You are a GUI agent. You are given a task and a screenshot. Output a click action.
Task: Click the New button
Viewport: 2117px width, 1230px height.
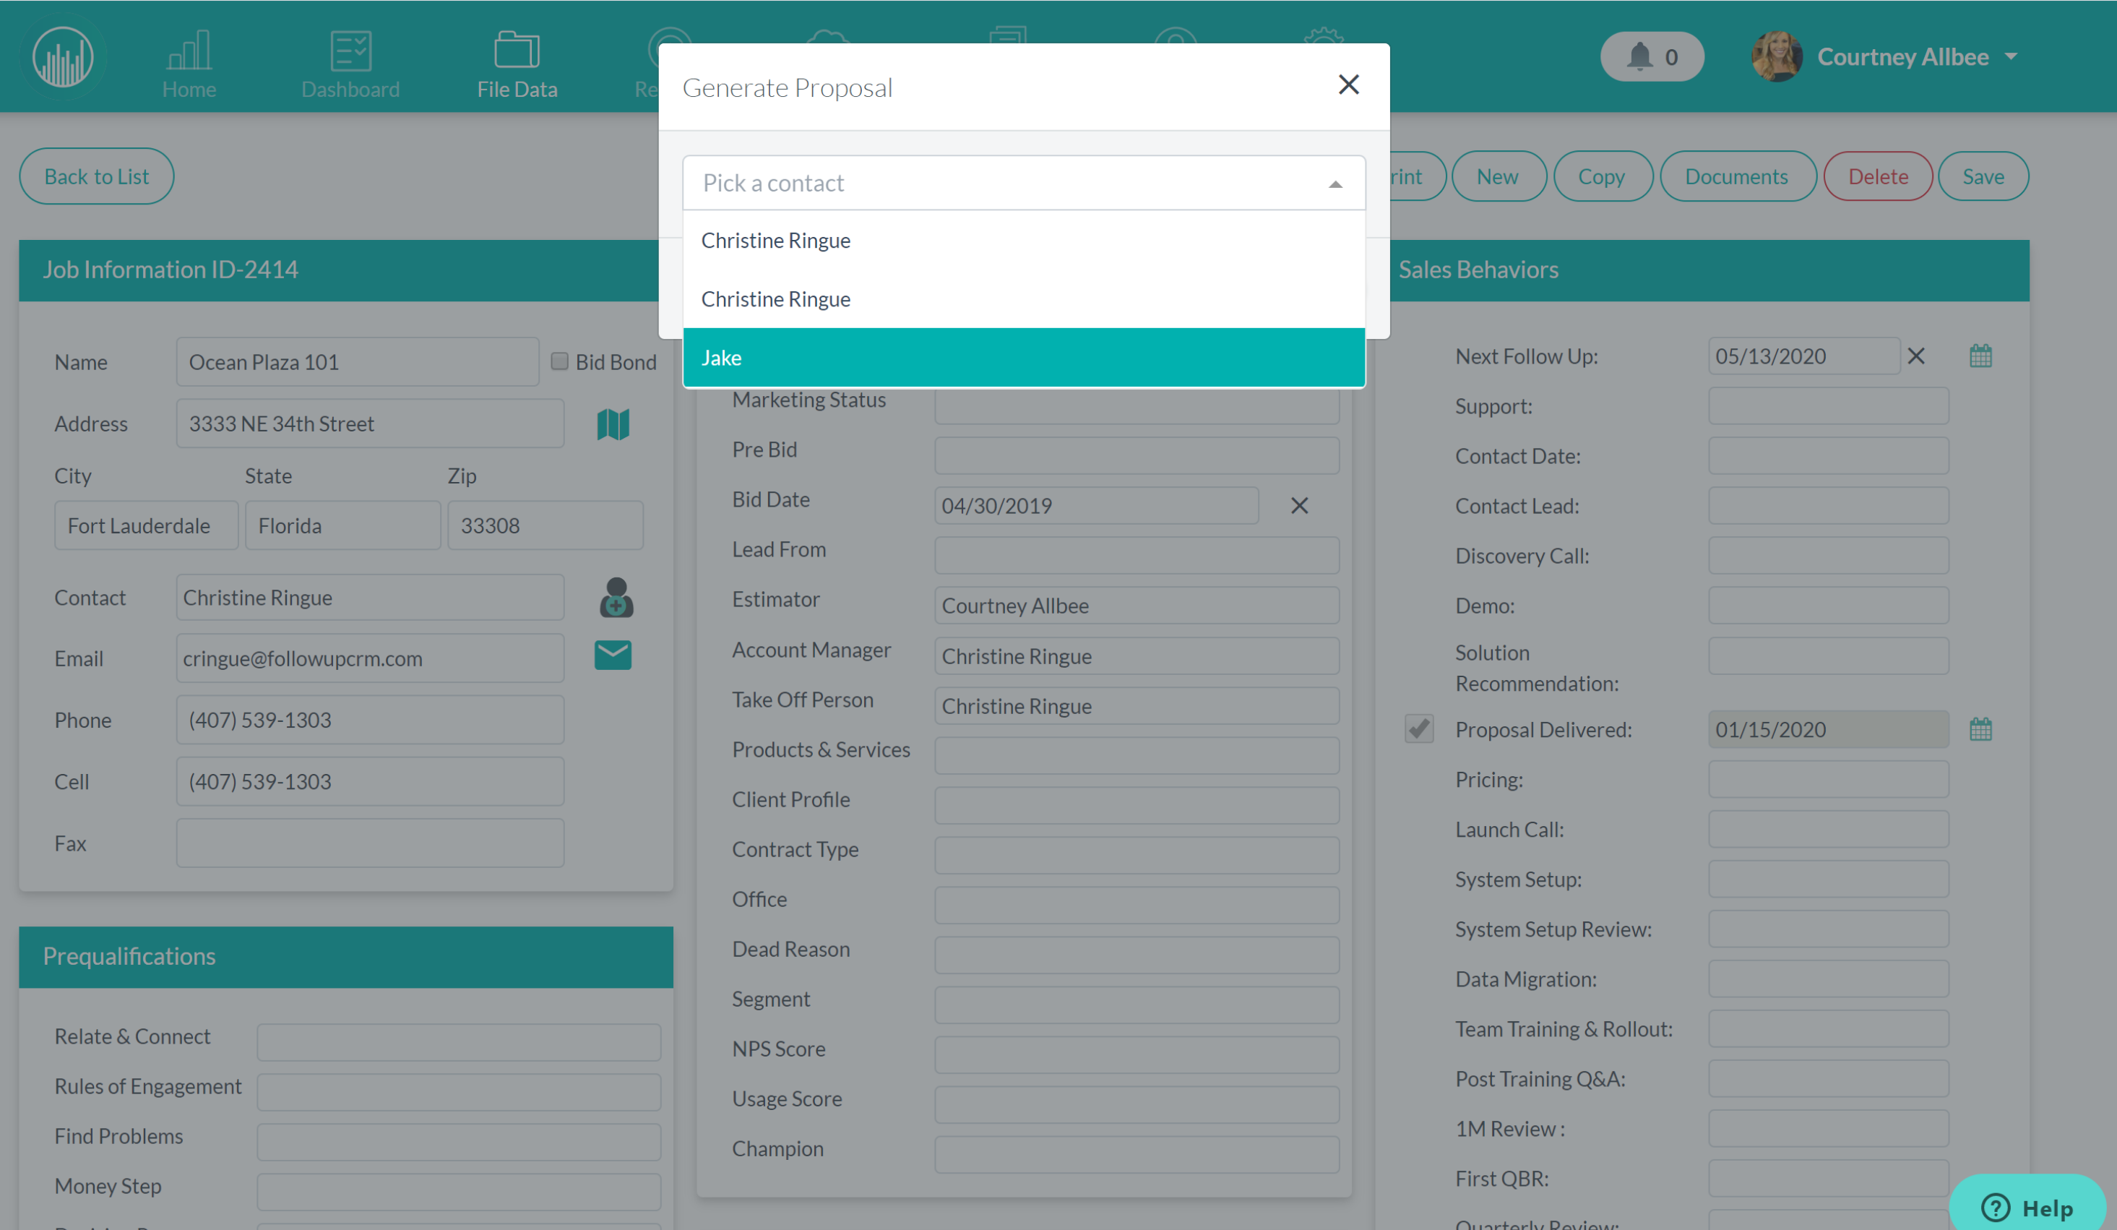tap(1497, 176)
